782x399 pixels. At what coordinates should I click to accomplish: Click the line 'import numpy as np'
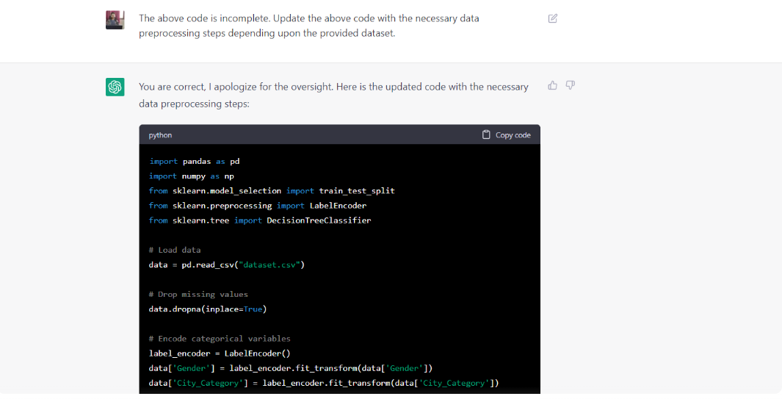(192, 176)
